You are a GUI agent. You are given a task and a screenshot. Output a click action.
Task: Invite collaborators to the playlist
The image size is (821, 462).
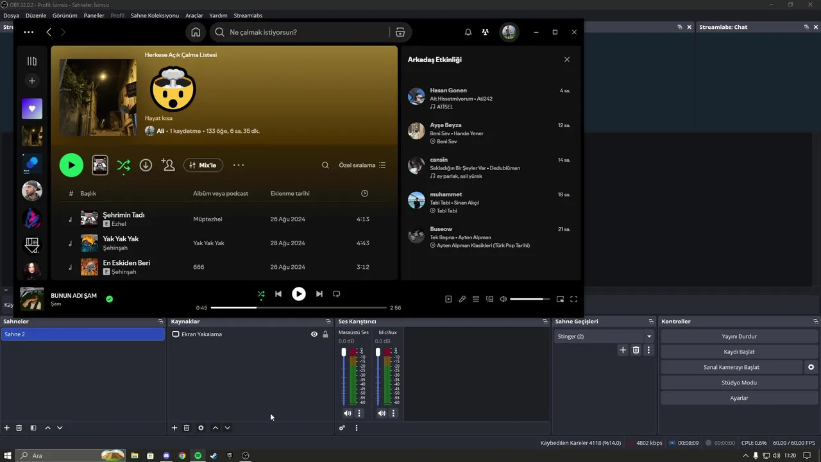point(168,165)
